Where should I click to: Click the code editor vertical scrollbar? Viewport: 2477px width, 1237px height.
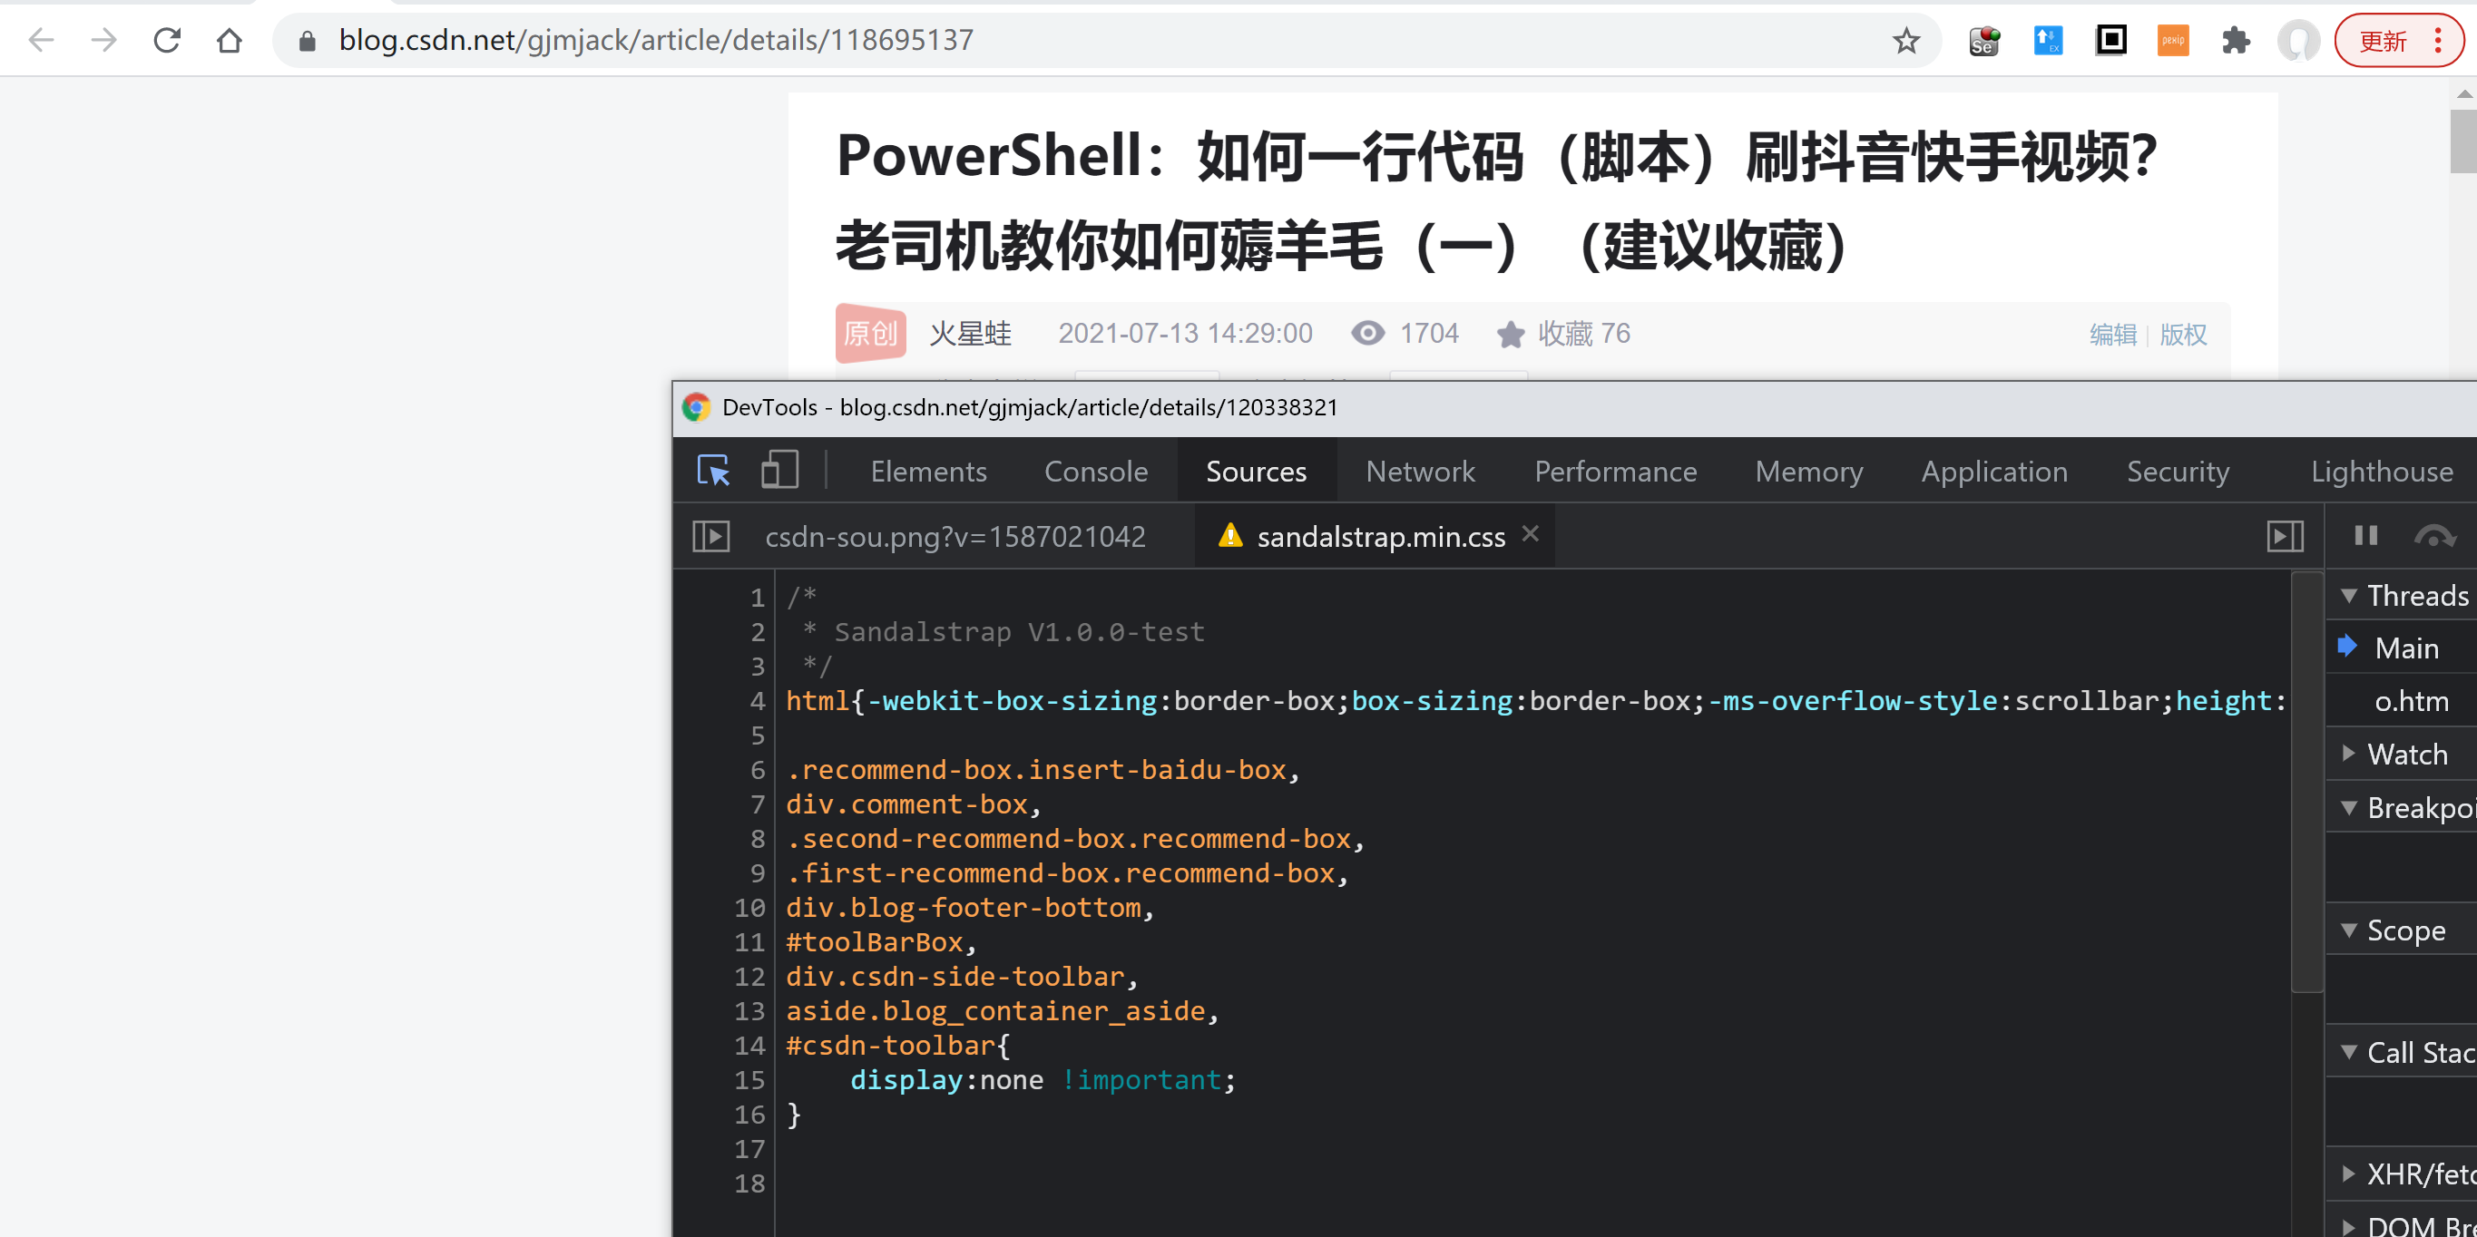2306,781
